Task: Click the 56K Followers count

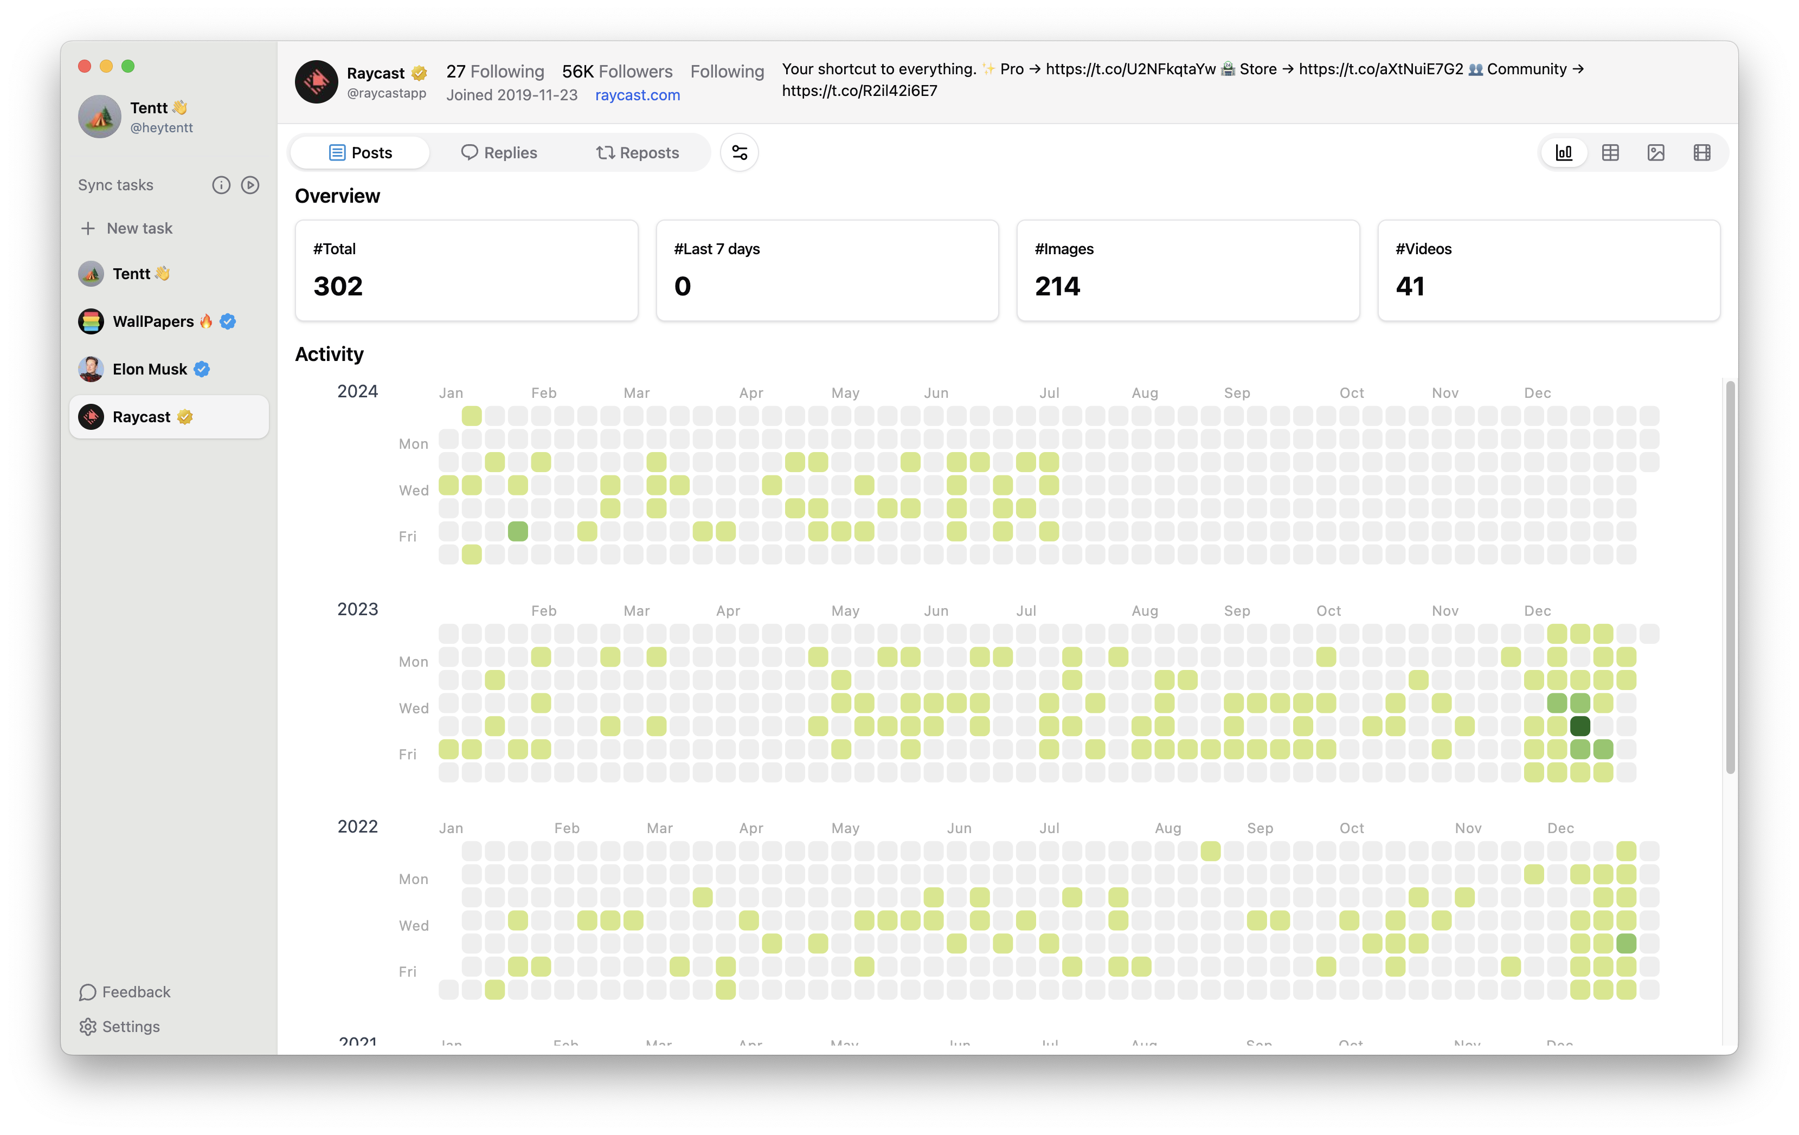Action: [x=617, y=71]
